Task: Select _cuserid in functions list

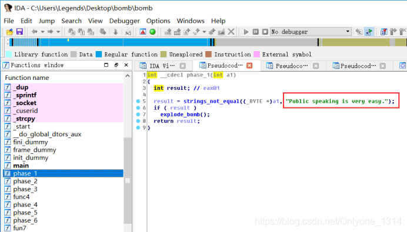Action: (64, 110)
